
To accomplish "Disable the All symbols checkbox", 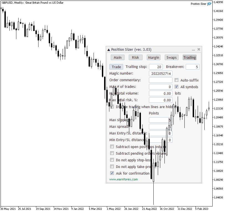I will (x=176, y=86).
